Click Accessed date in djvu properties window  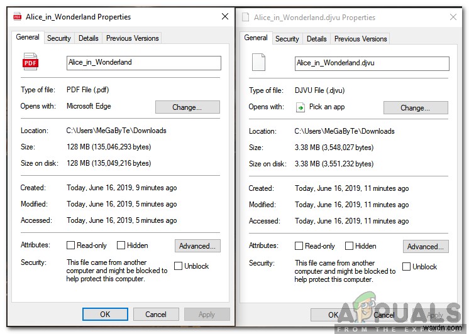click(x=352, y=221)
